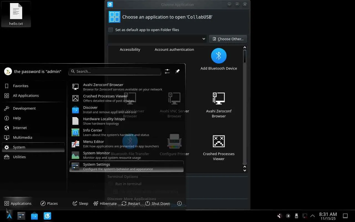
Task: Select the Account authentication entry in dialog
Action: 174,49
